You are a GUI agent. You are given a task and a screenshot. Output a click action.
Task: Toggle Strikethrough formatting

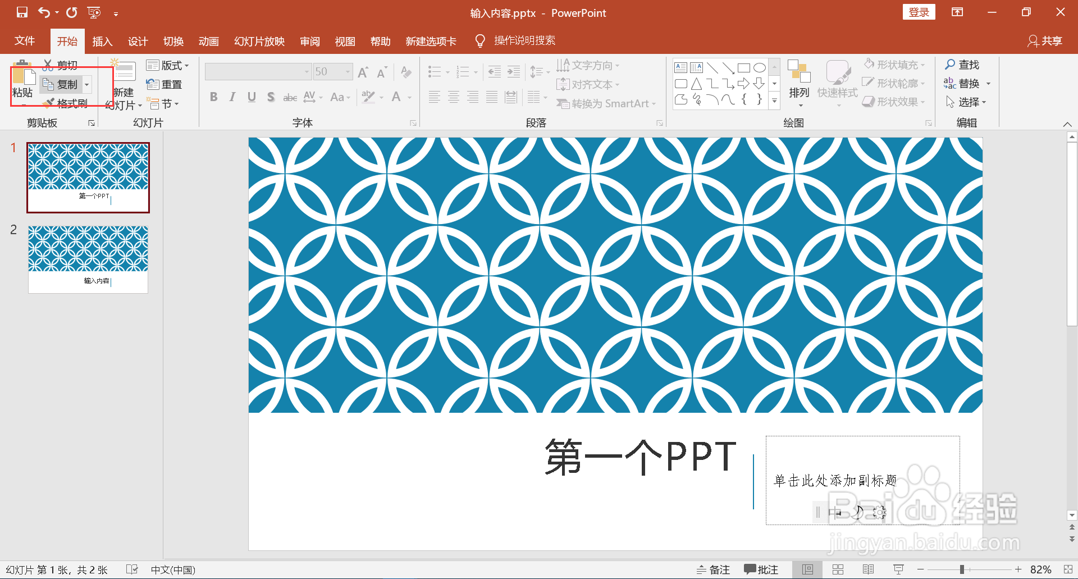[x=290, y=97]
